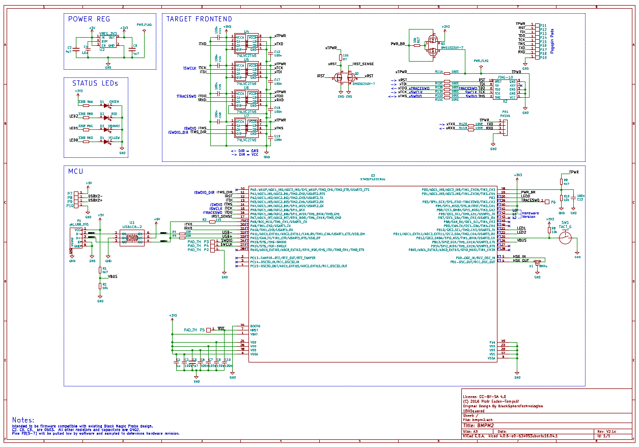Click the 'USBX2-' net label

[x=95, y=196]
